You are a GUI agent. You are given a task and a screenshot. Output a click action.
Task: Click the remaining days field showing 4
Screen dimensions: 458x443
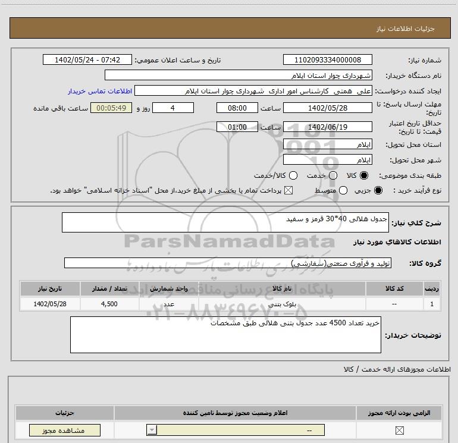173,108
